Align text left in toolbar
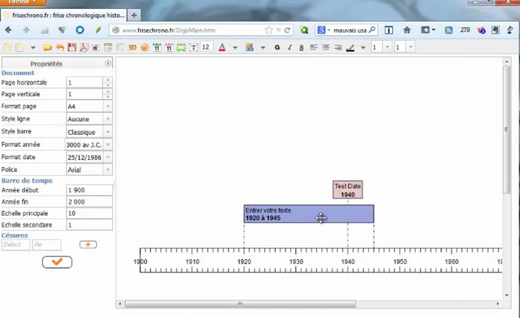 click(314, 47)
